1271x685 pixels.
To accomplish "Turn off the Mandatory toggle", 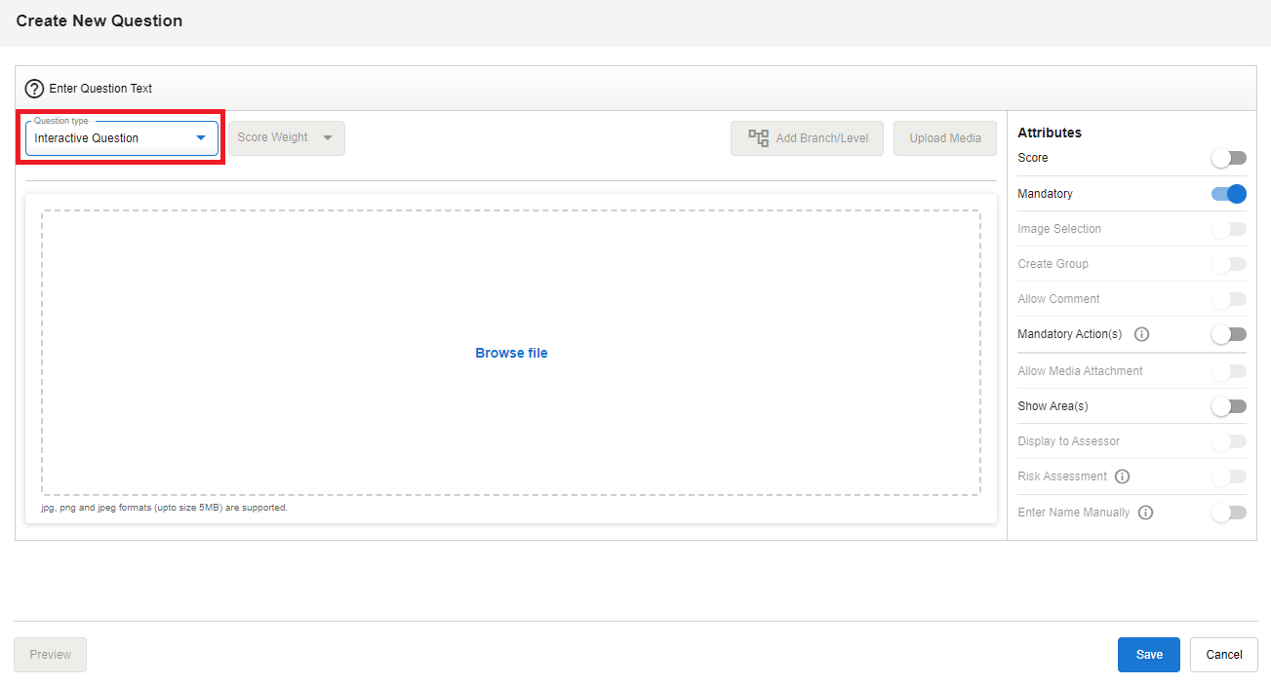I will (1228, 194).
